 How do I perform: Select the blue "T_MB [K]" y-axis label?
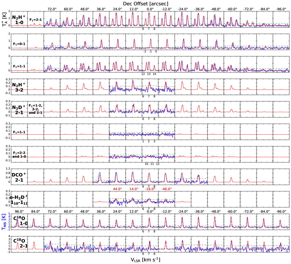4,222
